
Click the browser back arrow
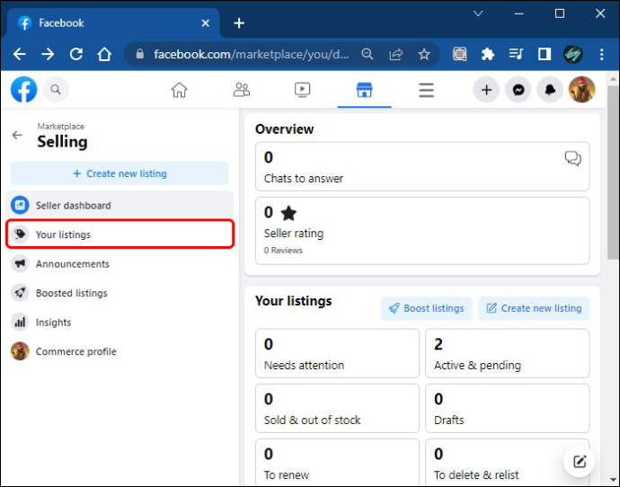[20, 54]
